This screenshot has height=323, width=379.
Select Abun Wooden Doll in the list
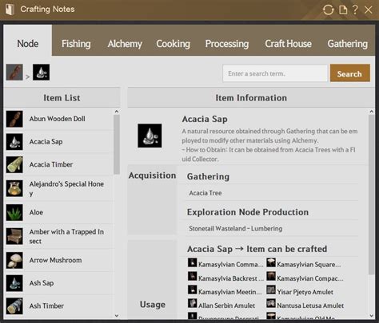point(58,119)
